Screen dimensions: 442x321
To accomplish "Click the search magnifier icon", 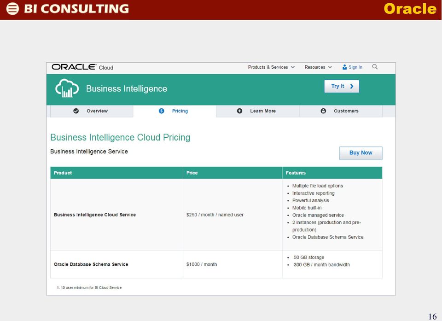I will pyautogui.click(x=375, y=67).
